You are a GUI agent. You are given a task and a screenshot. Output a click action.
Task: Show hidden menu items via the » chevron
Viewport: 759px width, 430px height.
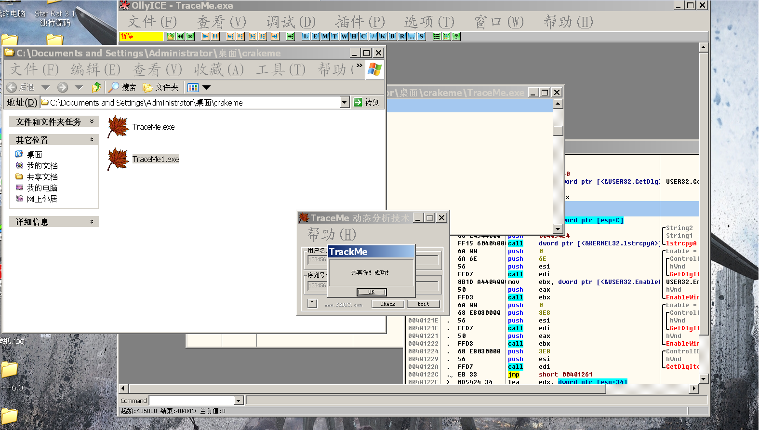pyautogui.click(x=359, y=66)
